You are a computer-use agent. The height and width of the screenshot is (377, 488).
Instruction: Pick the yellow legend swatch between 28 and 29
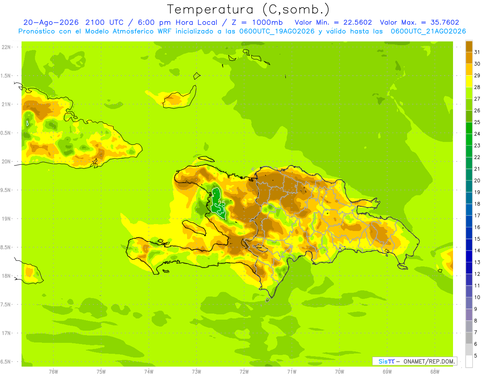(x=469, y=81)
